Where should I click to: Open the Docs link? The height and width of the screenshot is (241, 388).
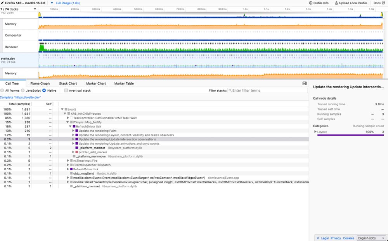[x=379, y=3]
